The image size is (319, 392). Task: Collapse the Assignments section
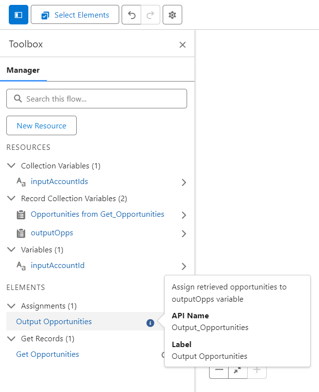point(11,306)
